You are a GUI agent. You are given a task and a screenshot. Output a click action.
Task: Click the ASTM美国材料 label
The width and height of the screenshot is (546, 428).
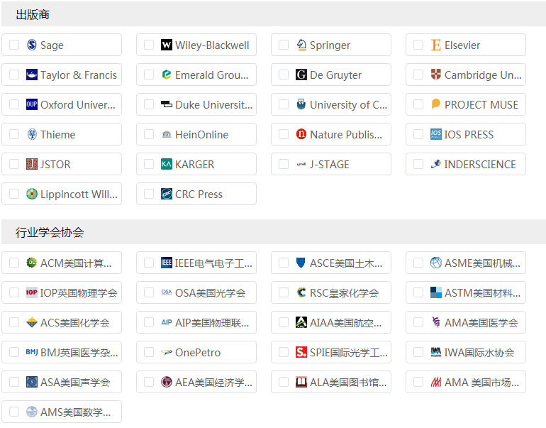(x=482, y=292)
